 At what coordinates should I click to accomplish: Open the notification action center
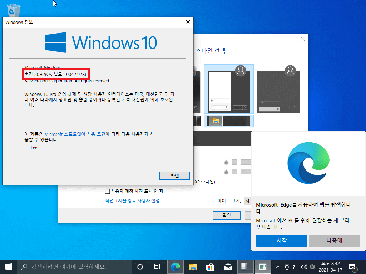coord(353,267)
